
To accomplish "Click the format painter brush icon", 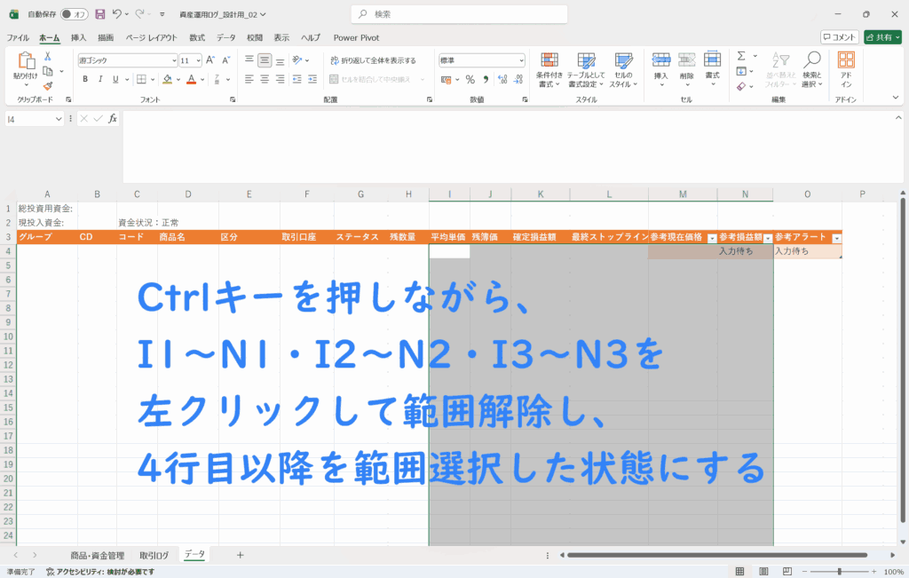I will tap(48, 86).
